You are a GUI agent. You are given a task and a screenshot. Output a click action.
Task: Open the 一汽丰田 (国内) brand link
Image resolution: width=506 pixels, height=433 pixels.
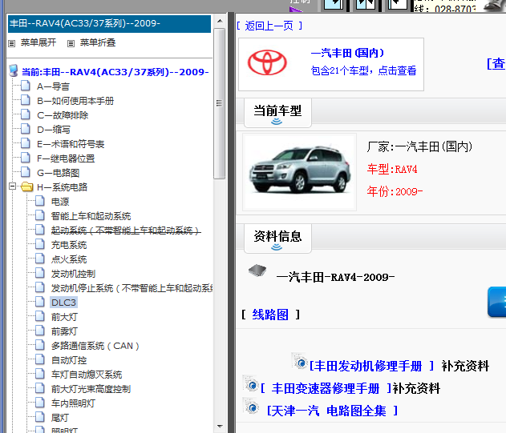point(347,53)
